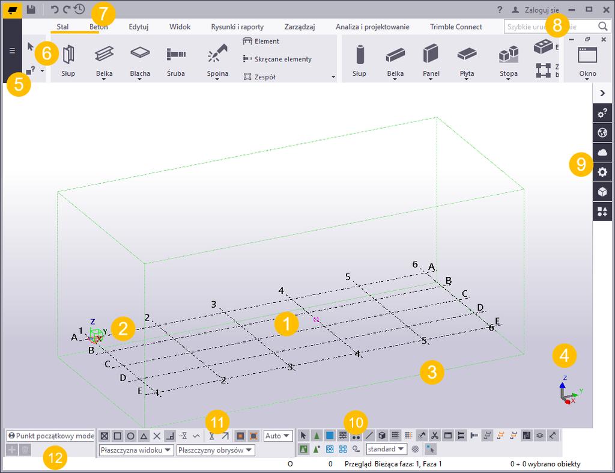Screen dimensions: 615x473
Task: Open the cloud icon in side pane
Action: pyautogui.click(x=602, y=152)
